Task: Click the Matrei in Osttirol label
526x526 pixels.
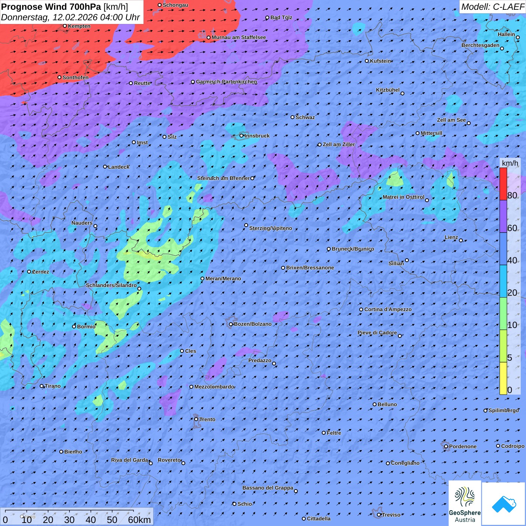Action: (404, 197)
